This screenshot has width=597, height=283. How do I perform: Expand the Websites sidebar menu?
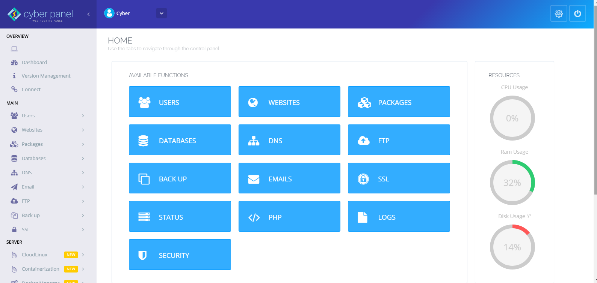coord(48,130)
